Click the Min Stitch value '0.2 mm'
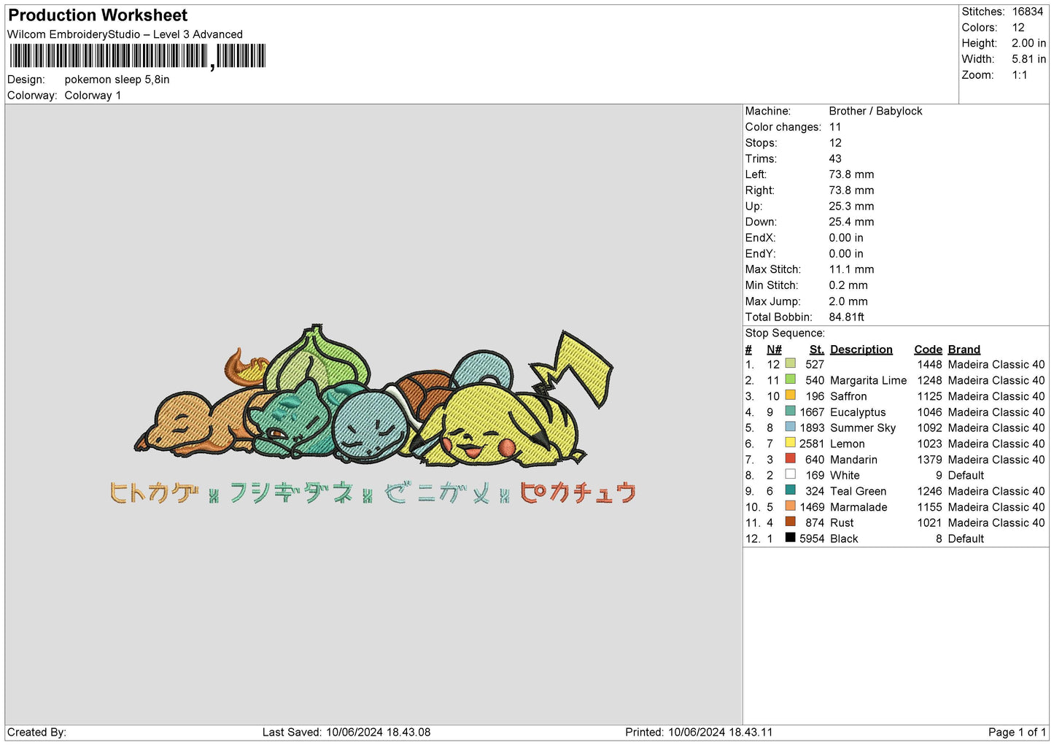Screen dimensions: 1054x745 848,285
